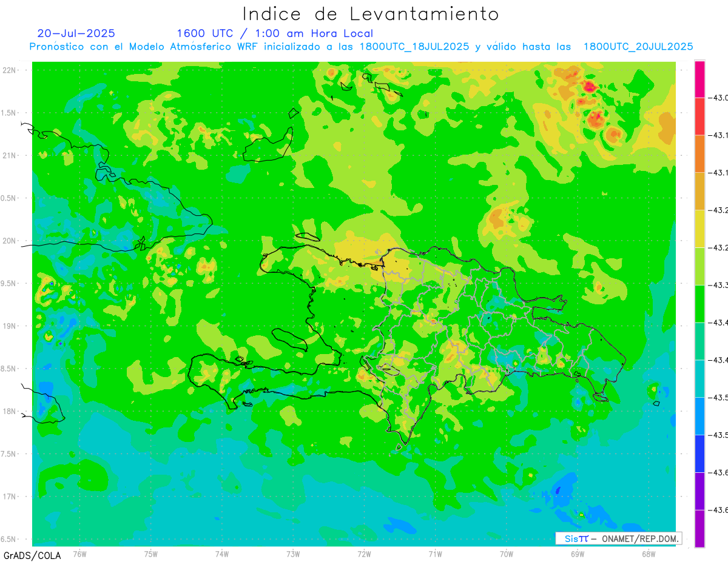Click the '-43.0' colorbar value

click(720, 98)
